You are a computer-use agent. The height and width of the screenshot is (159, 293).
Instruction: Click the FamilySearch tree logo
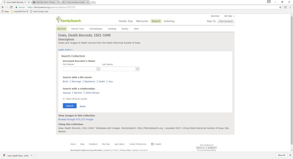(x=58, y=19)
